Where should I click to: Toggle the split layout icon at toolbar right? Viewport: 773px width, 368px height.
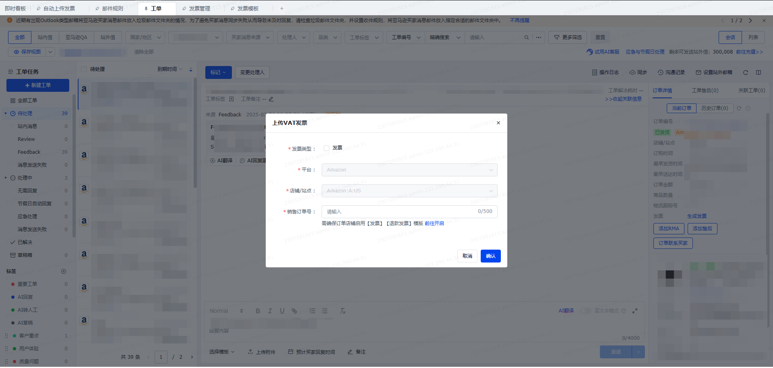759,72
